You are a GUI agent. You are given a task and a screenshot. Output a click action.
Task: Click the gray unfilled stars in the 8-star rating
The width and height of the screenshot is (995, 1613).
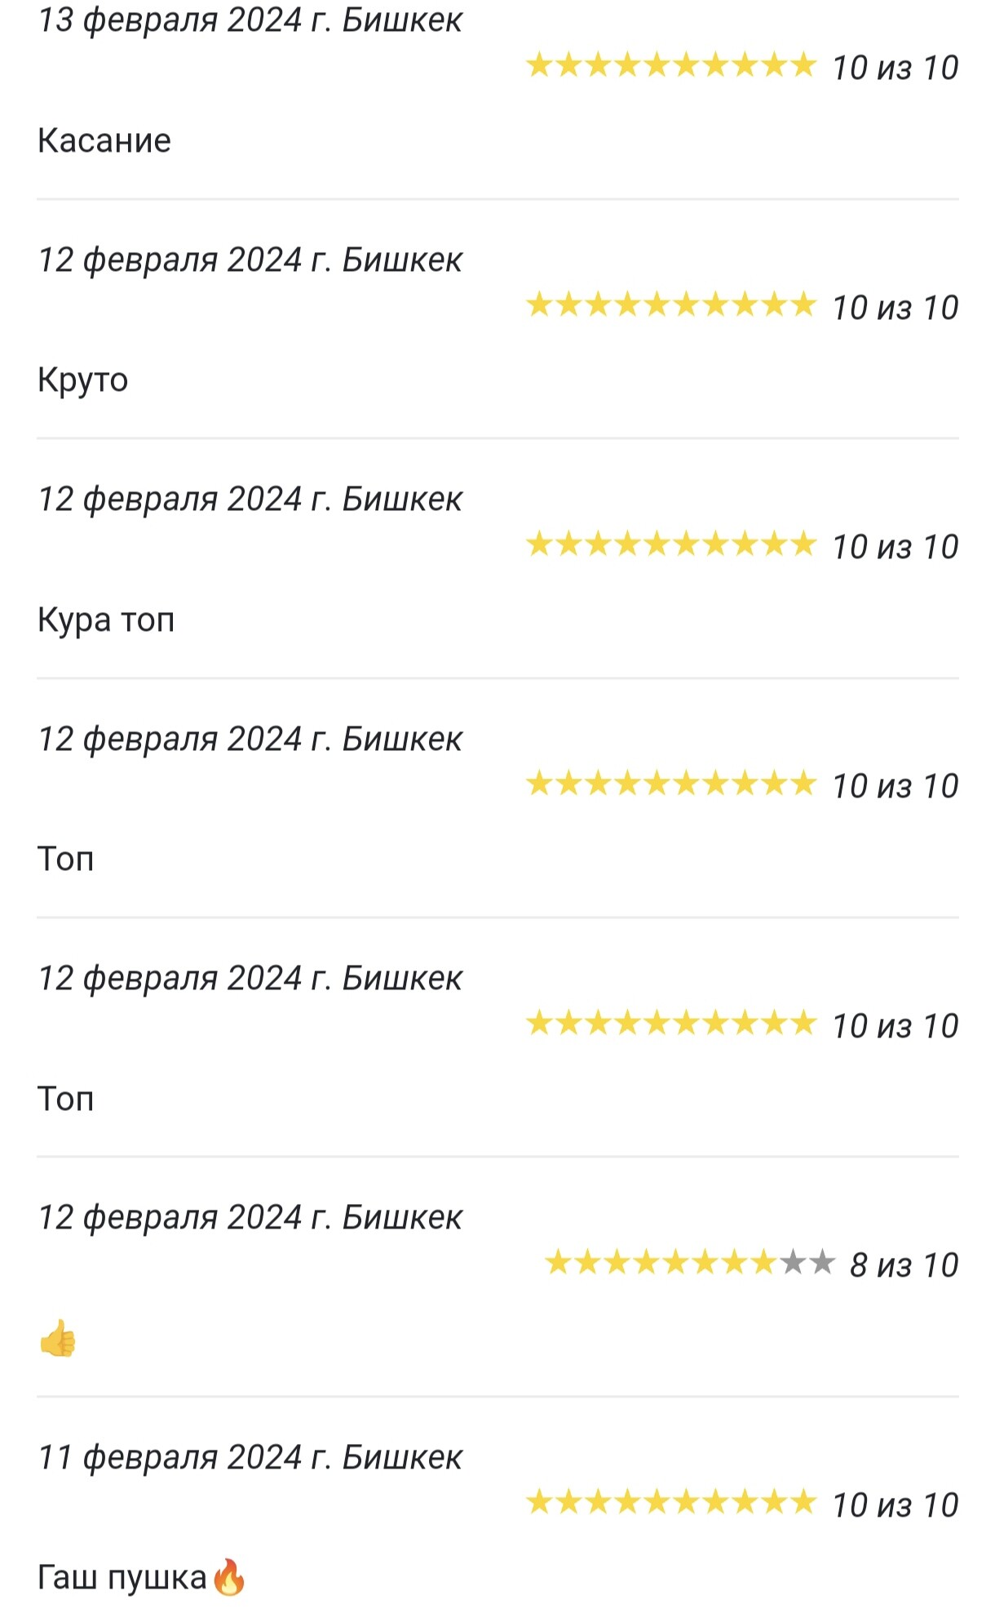[x=807, y=1263]
